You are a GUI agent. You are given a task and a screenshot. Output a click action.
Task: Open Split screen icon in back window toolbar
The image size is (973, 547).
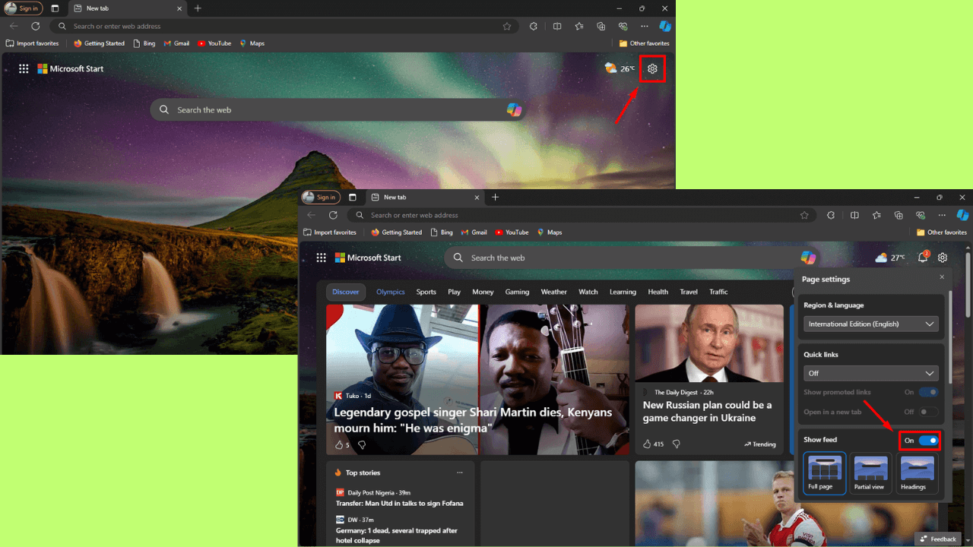pyautogui.click(x=557, y=26)
